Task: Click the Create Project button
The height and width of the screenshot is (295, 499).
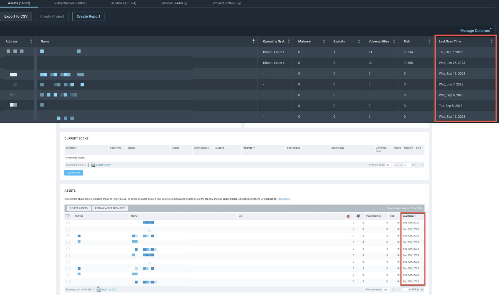Action: (x=52, y=16)
